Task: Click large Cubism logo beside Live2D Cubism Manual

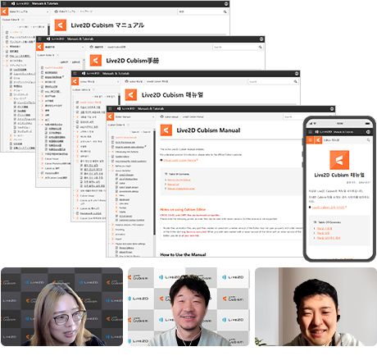Action: (x=166, y=130)
